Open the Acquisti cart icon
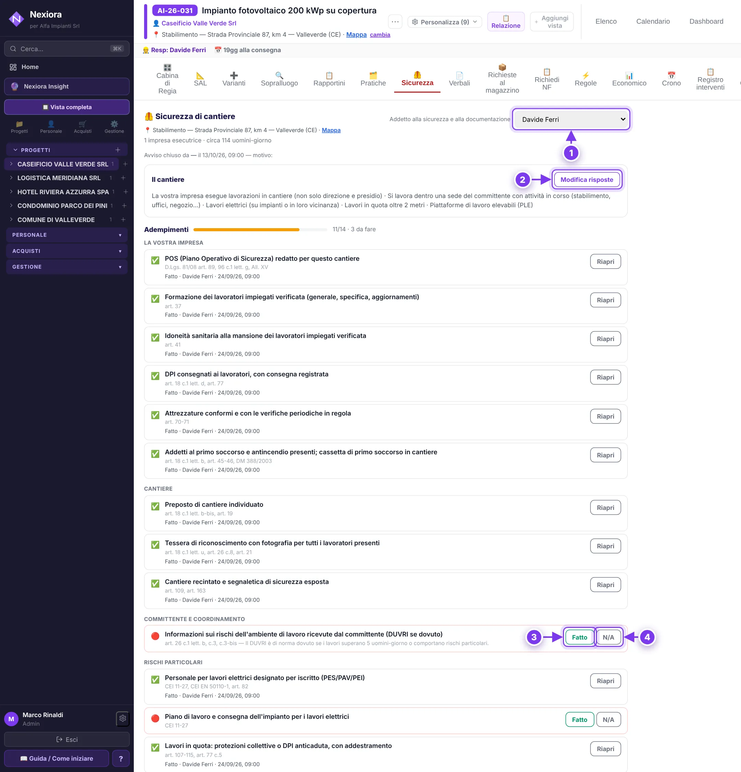 (83, 127)
